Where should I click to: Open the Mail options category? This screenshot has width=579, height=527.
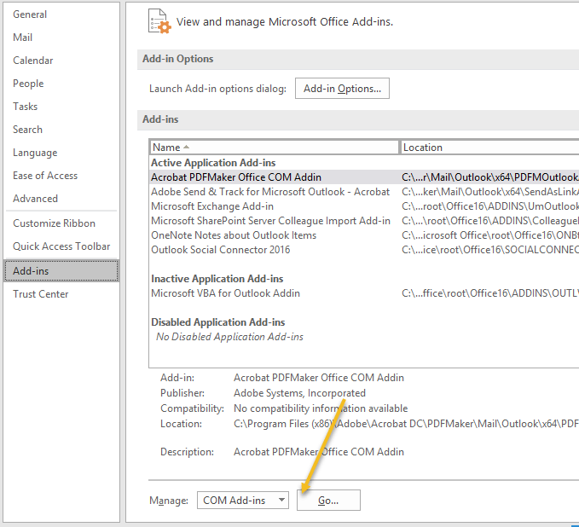click(22, 38)
